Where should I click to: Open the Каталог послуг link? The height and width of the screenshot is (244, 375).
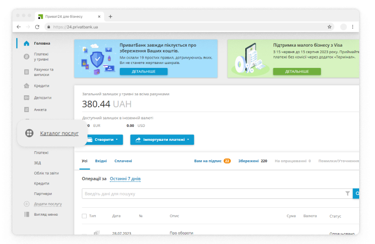click(59, 133)
